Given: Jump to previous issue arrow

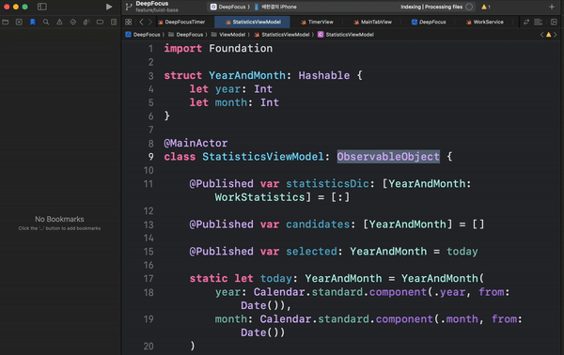Looking at the screenshot, I should [541, 35].
